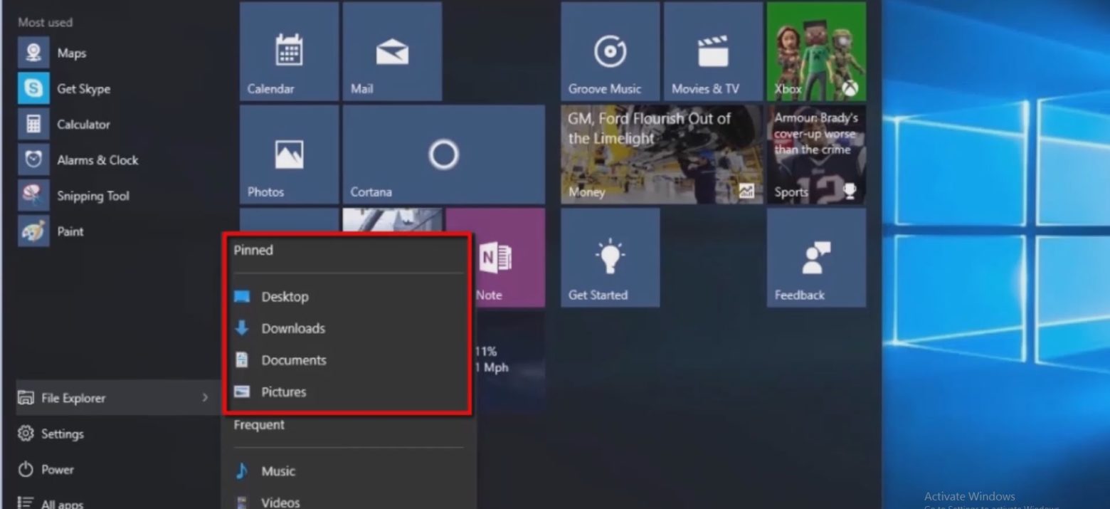
Task: Select Desktop in Pinned list
Action: 285,297
